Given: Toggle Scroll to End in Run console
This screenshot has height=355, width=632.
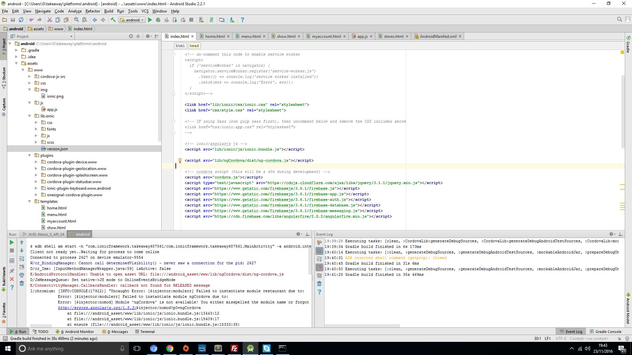Looking at the screenshot, I should tap(22, 267).
